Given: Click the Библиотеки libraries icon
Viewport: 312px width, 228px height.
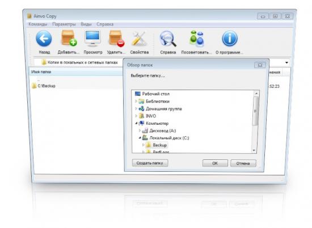Looking at the screenshot, I should [141, 102].
